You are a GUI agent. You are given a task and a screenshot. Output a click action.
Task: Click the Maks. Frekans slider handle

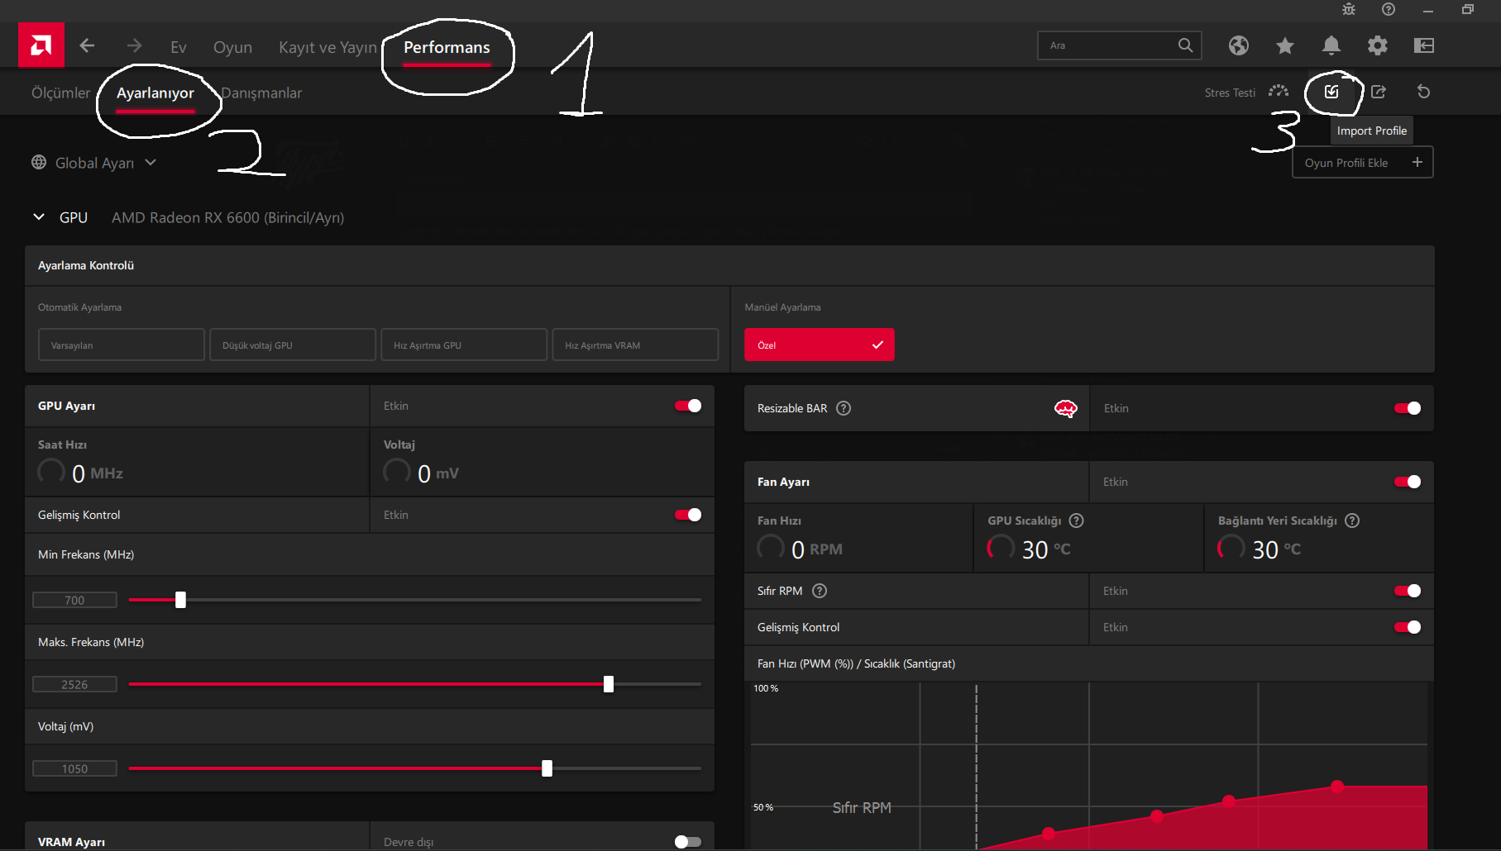[609, 684]
